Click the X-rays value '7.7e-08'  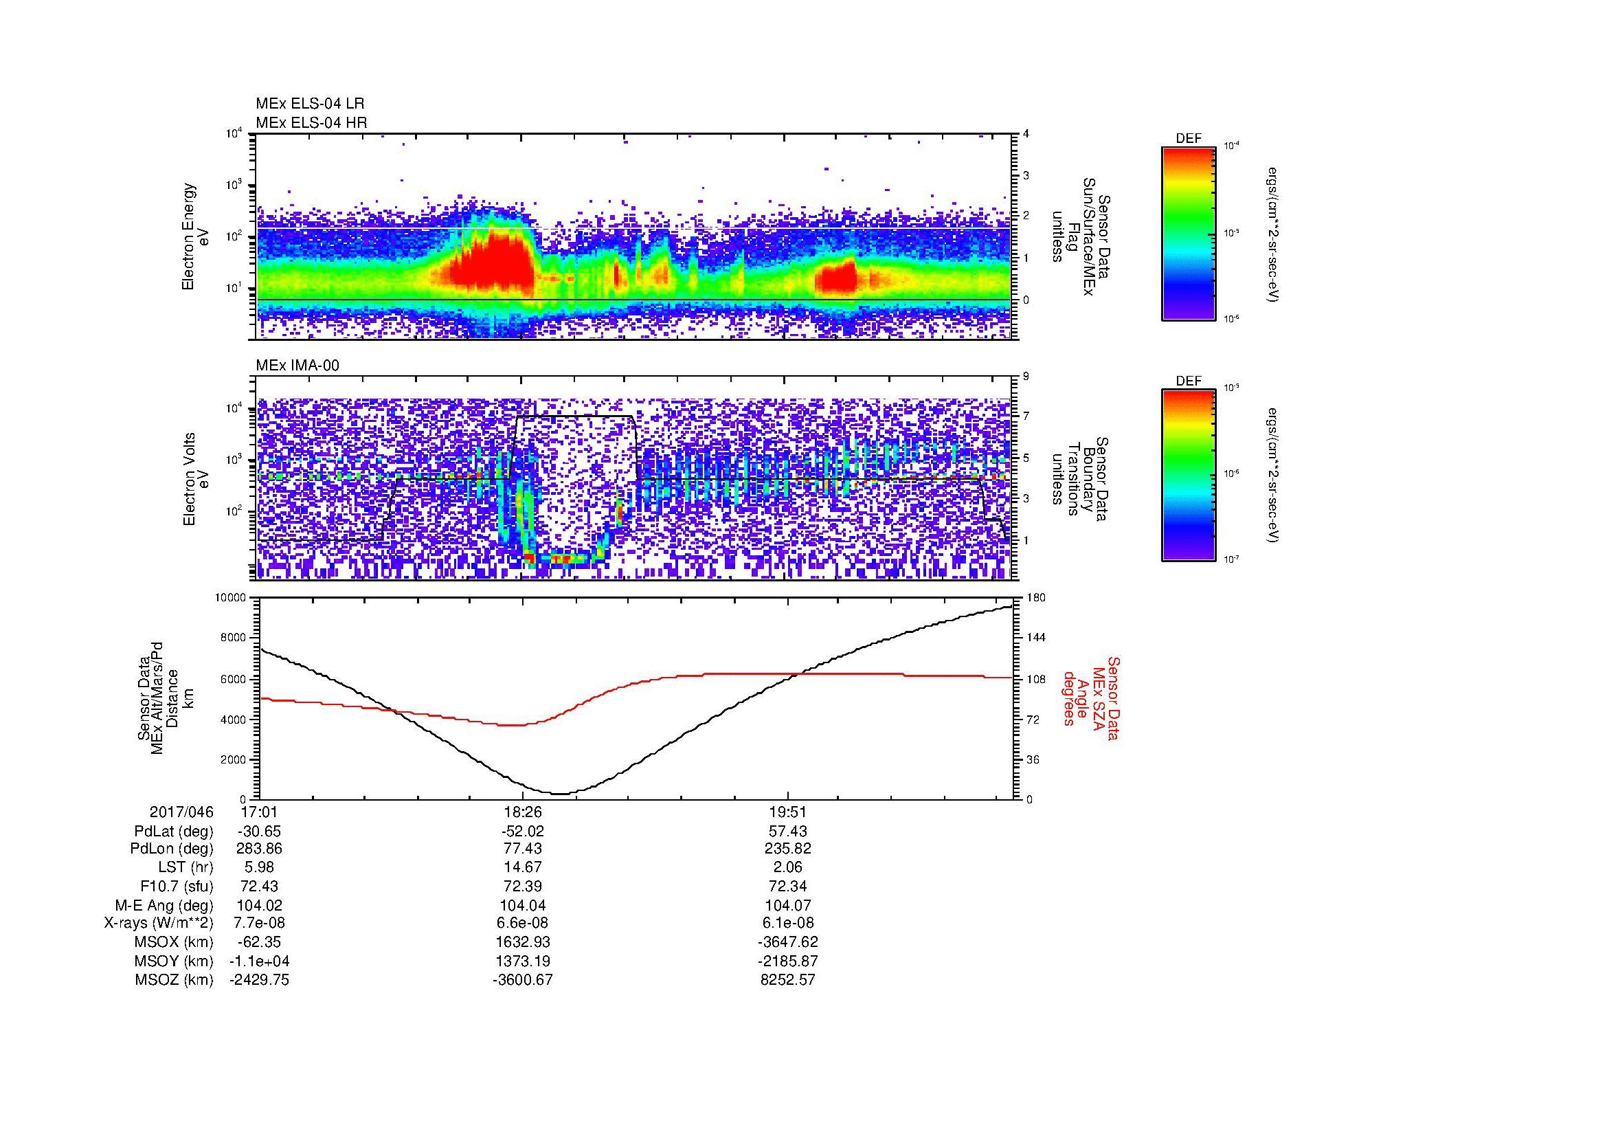[260, 924]
